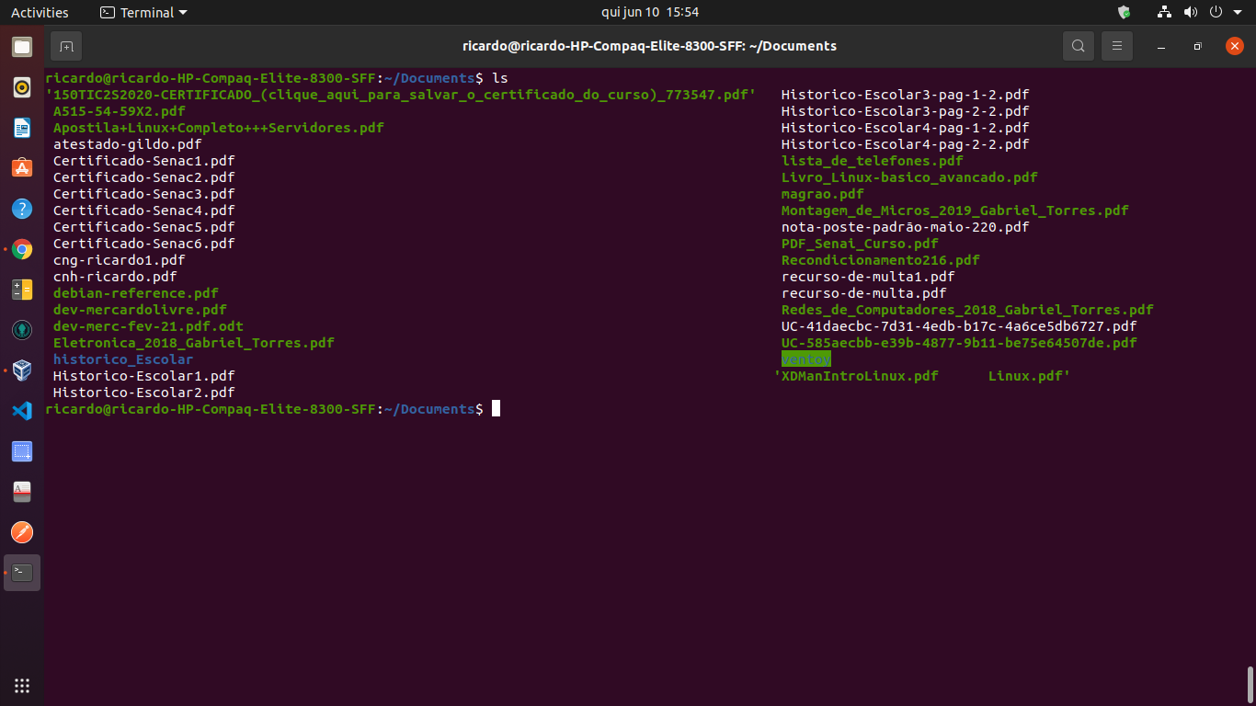Click Recondicionamento216.pdf file name
1256x706 pixels.
881,259
